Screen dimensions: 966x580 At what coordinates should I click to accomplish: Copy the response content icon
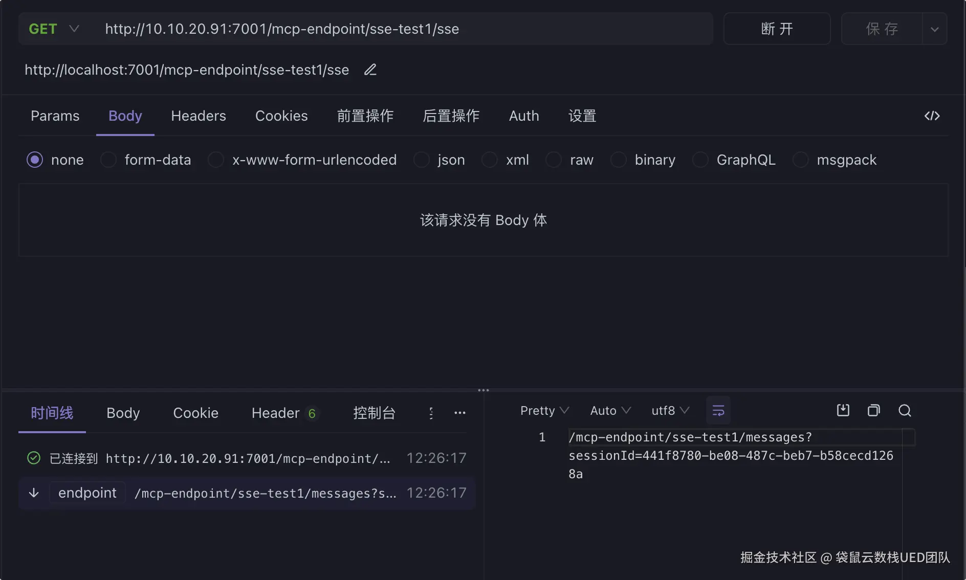coord(873,410)
